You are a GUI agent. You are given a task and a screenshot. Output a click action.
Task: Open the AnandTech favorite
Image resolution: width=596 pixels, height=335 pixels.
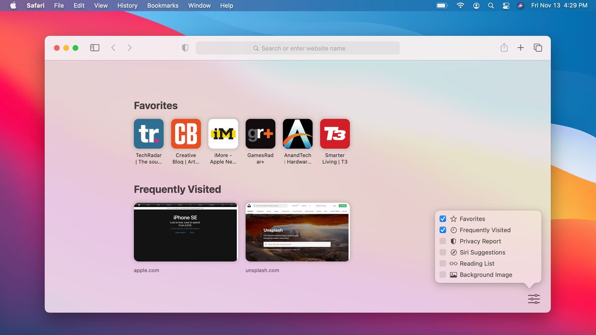pyautogui.click(x=298, y=133)
